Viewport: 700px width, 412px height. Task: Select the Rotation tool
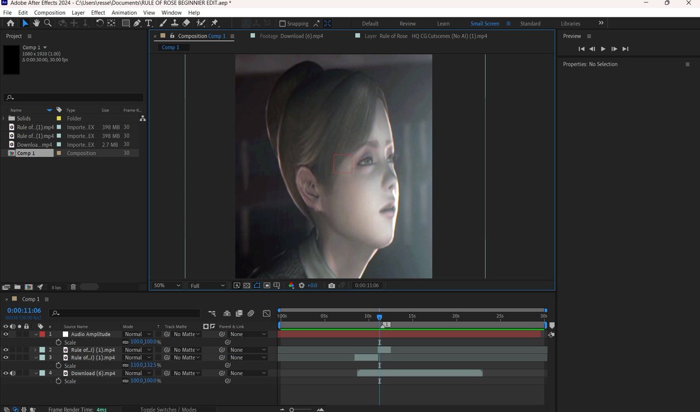[x=100, y=23]
